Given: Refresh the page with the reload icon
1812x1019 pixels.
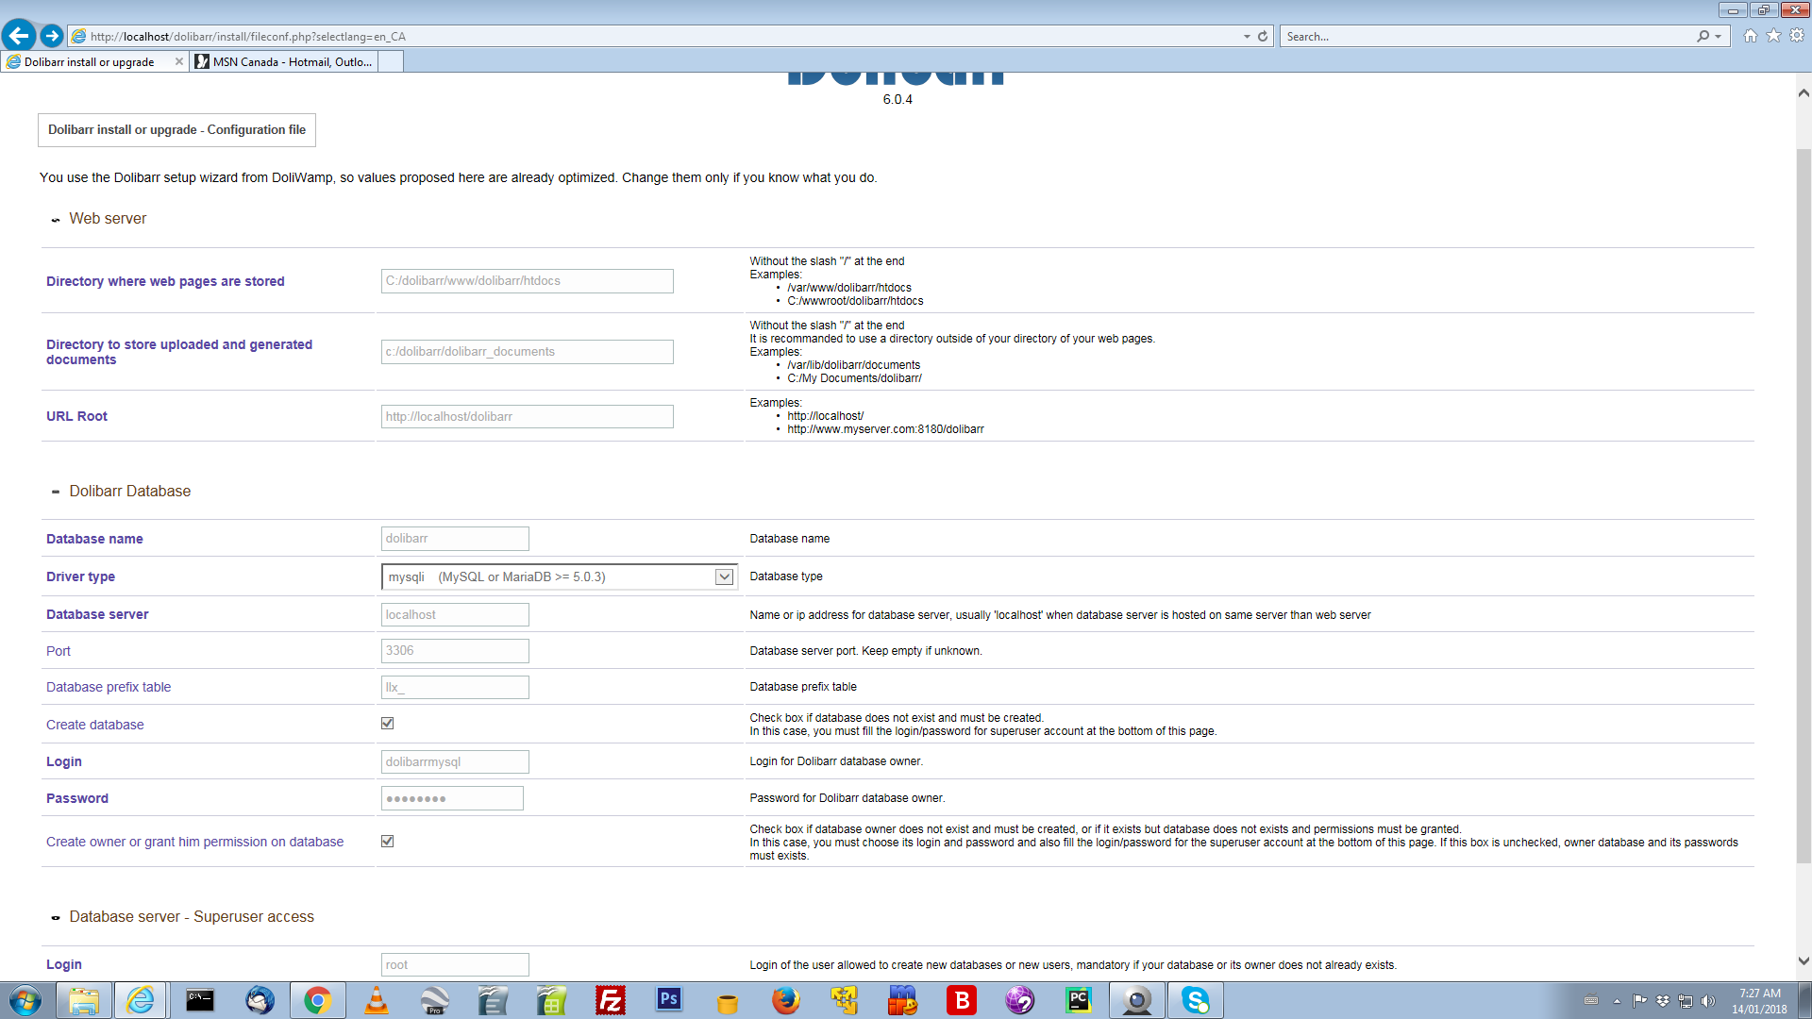Looking at the screenshot, I should (x=1263, y=36).
